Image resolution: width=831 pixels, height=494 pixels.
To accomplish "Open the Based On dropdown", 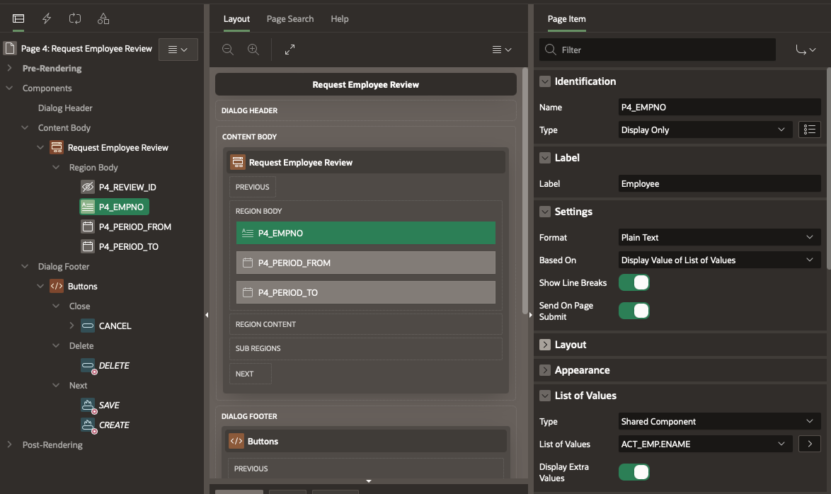I will pyautogui.click(x=718, y=260).
